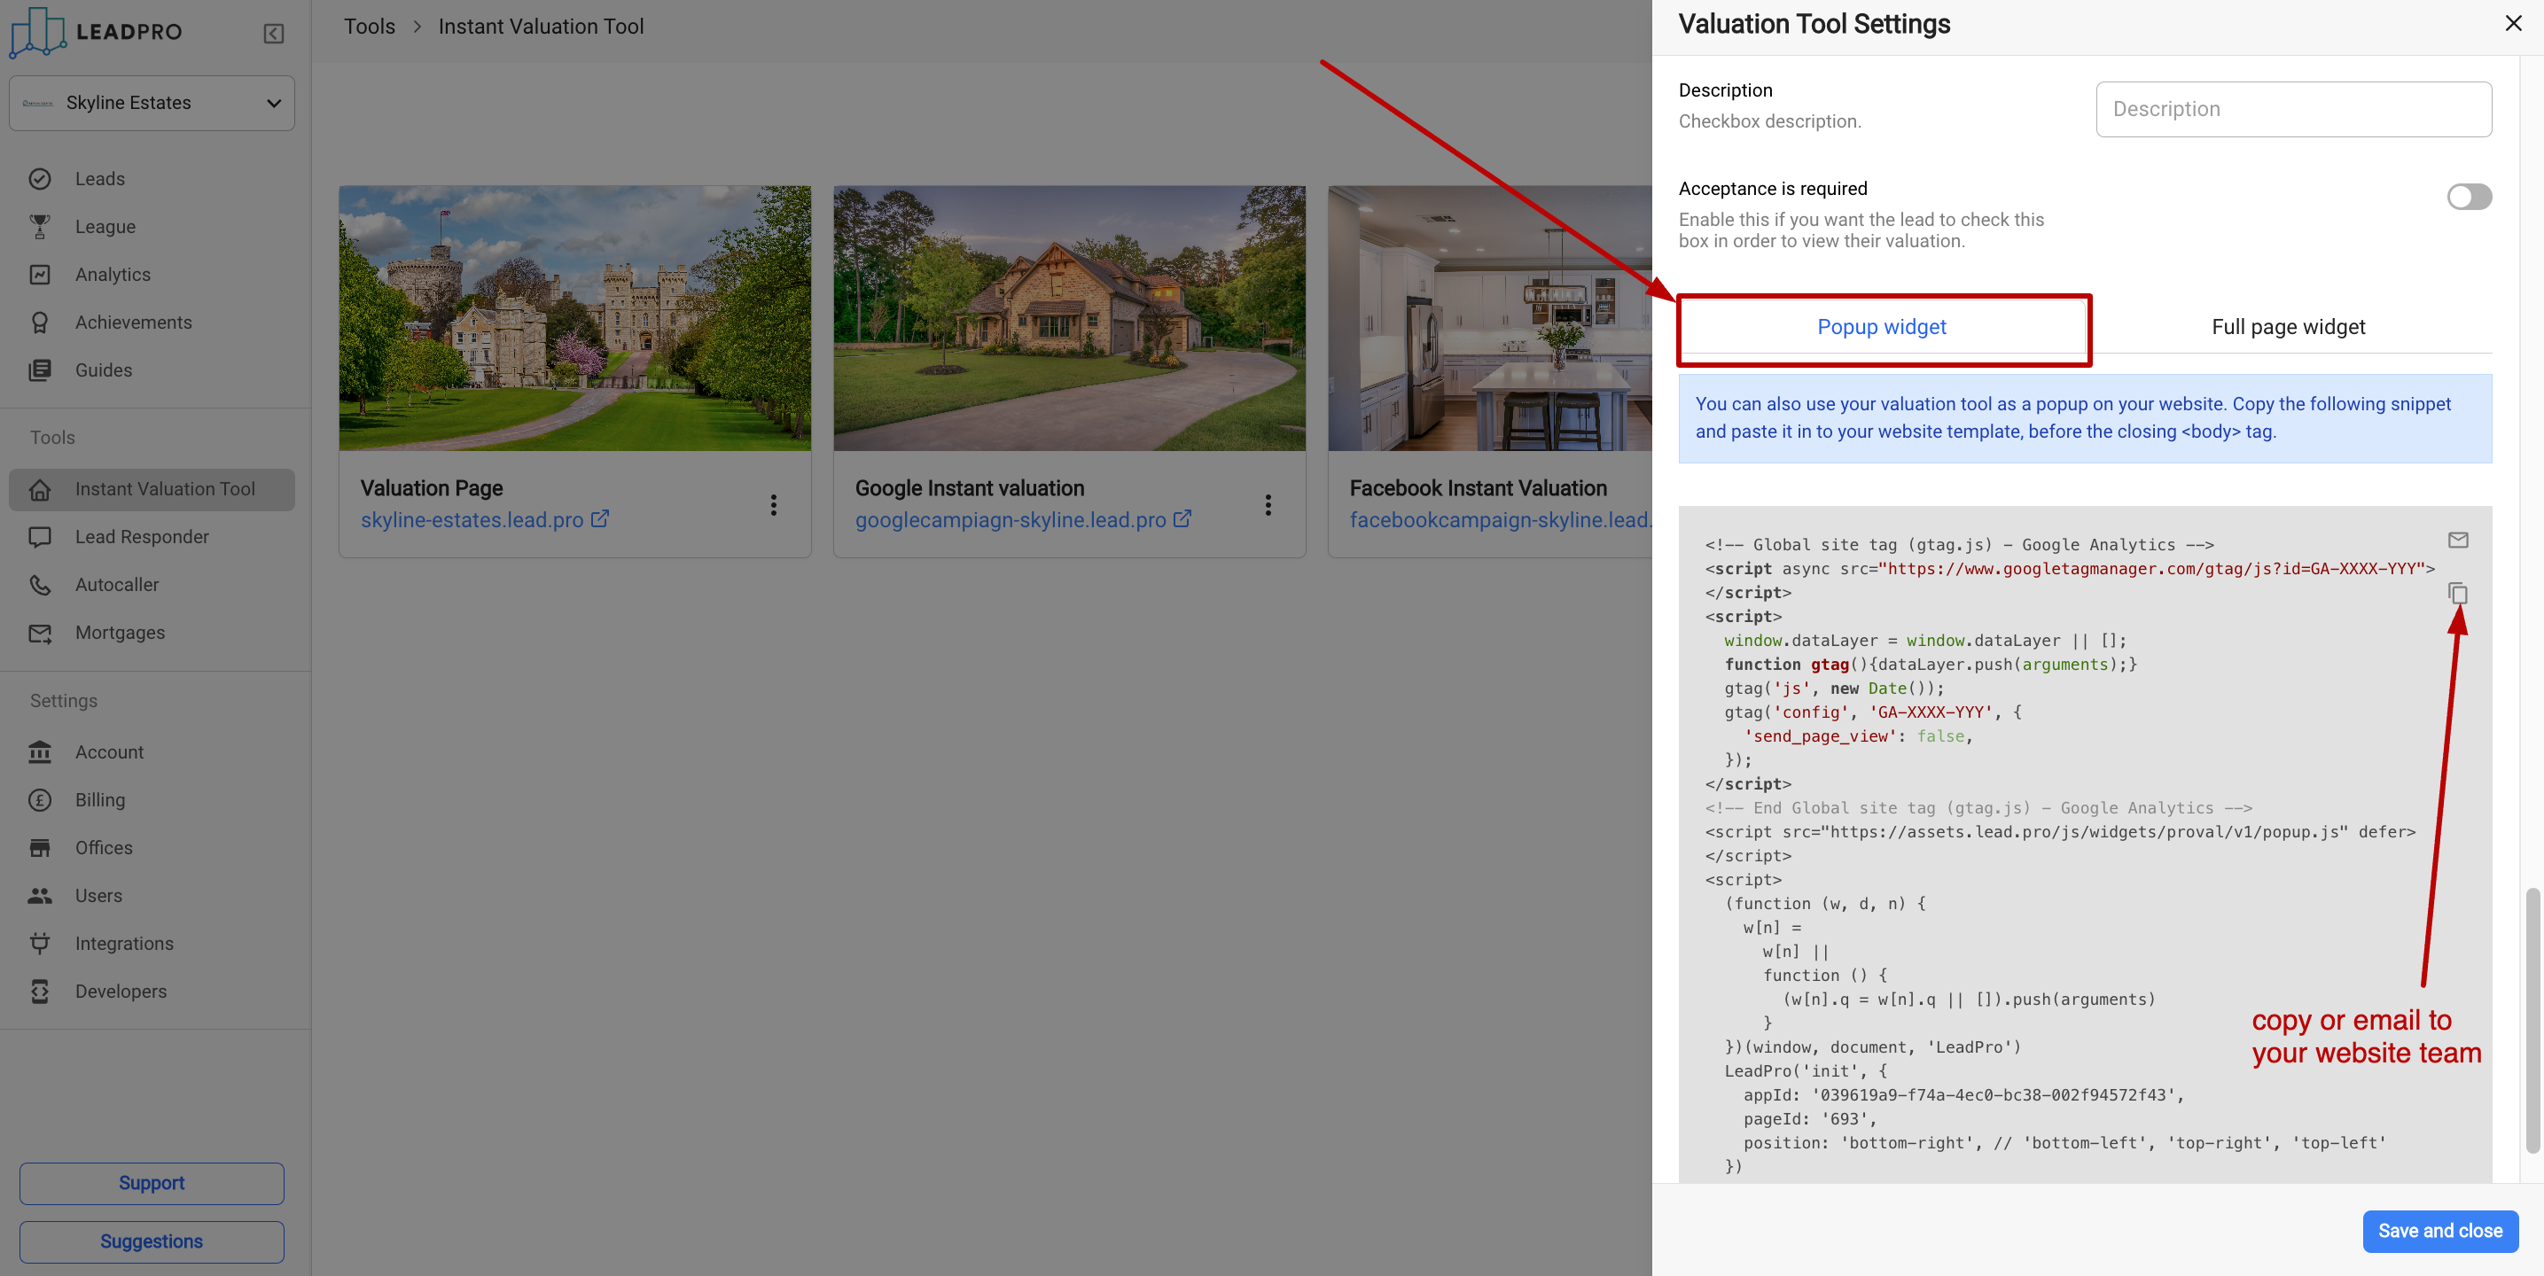Open Integrations settings
Viewport: 2544px width, 1276px height.
point(123,943)
